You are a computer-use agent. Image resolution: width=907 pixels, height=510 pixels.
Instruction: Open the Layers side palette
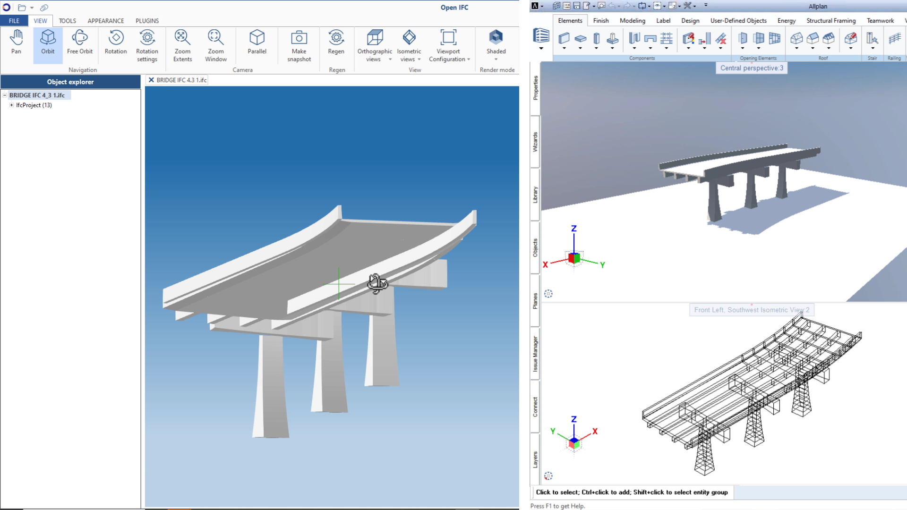(535, 459)
